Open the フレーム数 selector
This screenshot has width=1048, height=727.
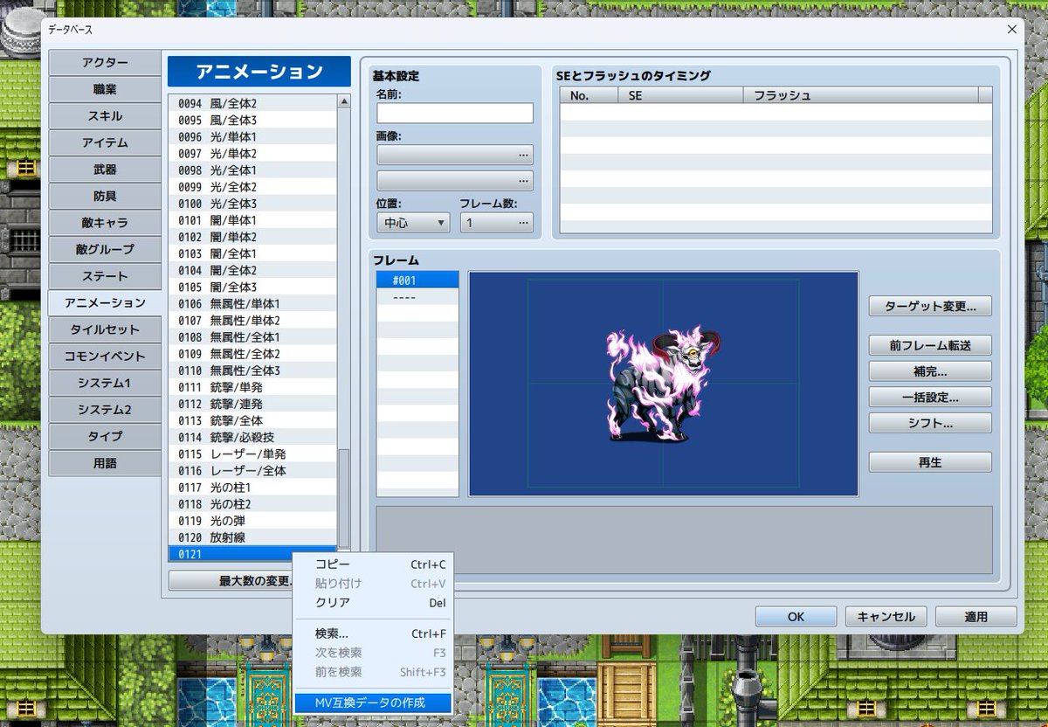pos(496,223)
